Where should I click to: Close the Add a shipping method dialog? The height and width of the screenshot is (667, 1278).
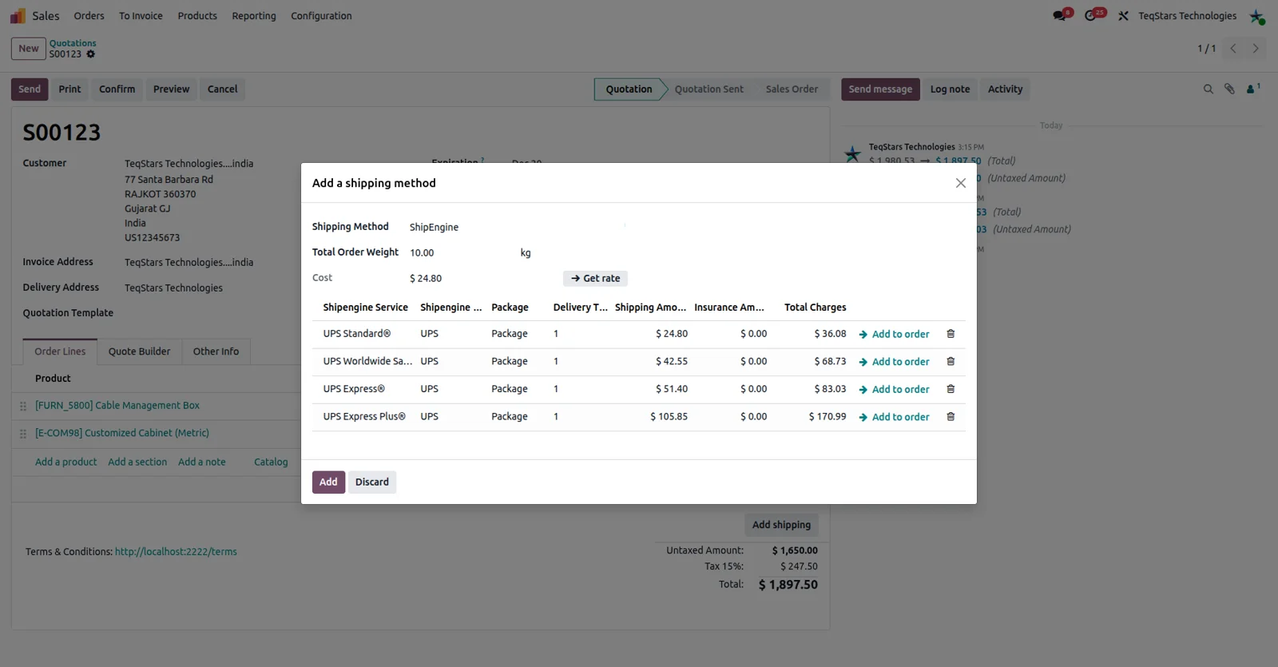coord(961,183)
